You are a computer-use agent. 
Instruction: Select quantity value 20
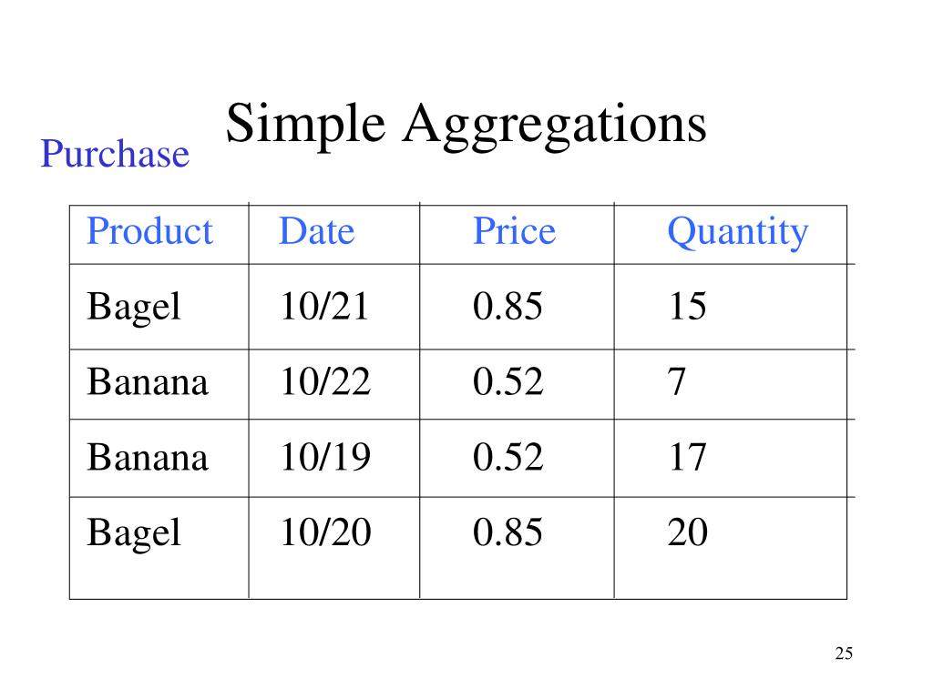point(687,532)
